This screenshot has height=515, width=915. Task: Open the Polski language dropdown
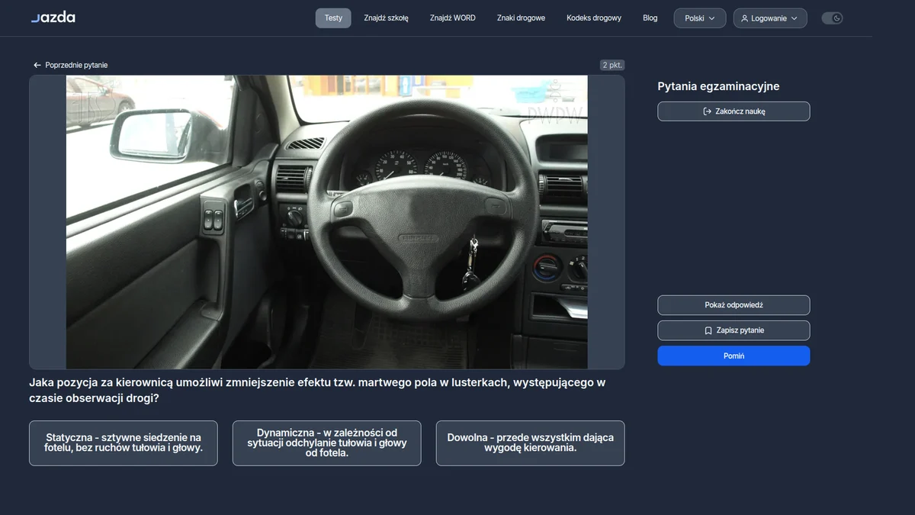tap(700, 18)
